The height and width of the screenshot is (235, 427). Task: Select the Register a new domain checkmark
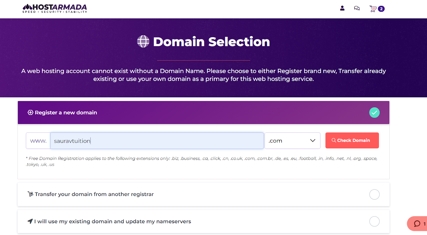374,112
